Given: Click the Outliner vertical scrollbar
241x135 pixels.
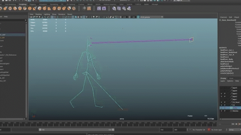Looking at the screenshot, I should (x=26, y=70).
